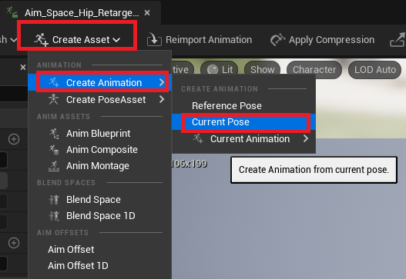Click the lower plus circle icon in left panel

14,243
